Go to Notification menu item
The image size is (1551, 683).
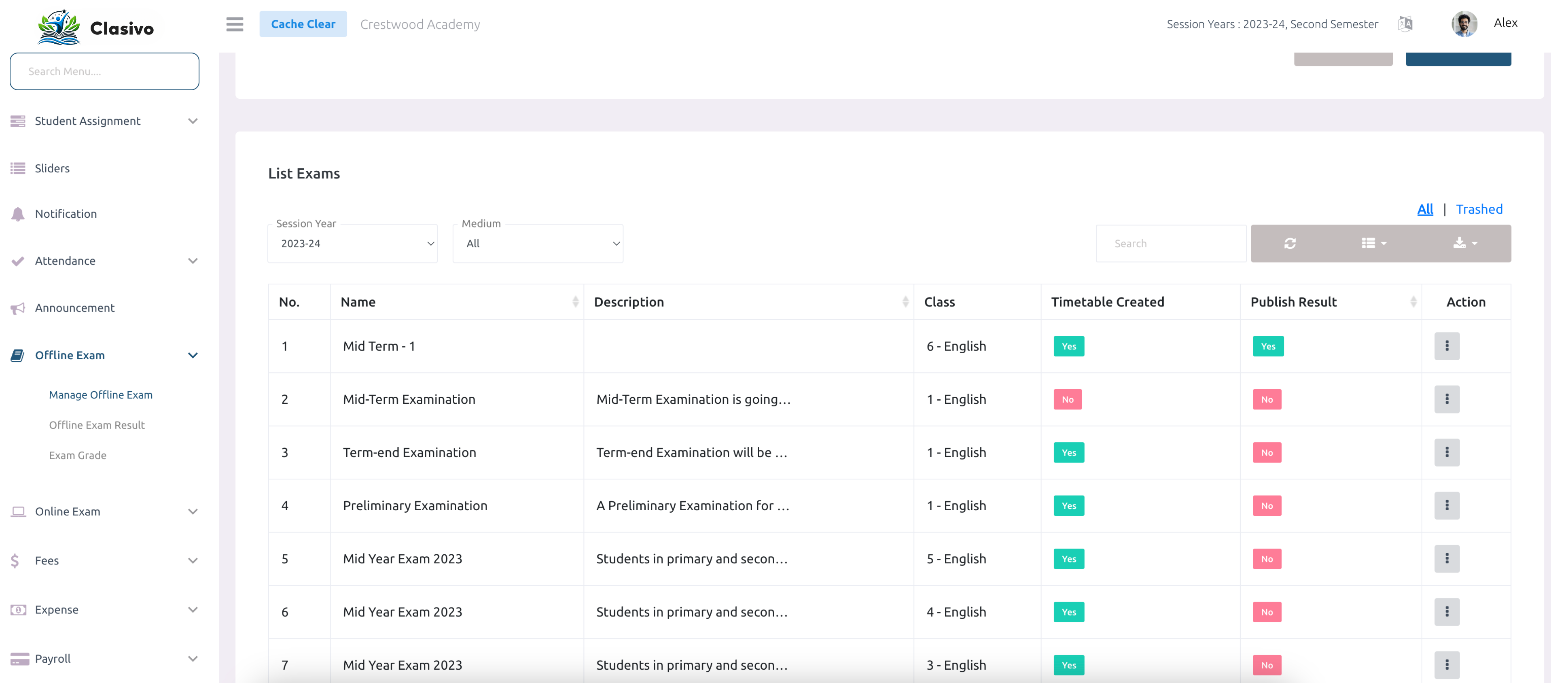66,214
